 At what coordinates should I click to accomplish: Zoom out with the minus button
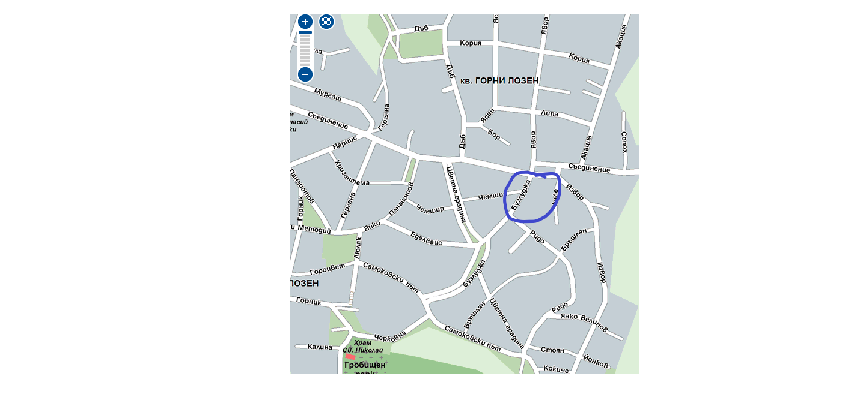tap(305, 74)
